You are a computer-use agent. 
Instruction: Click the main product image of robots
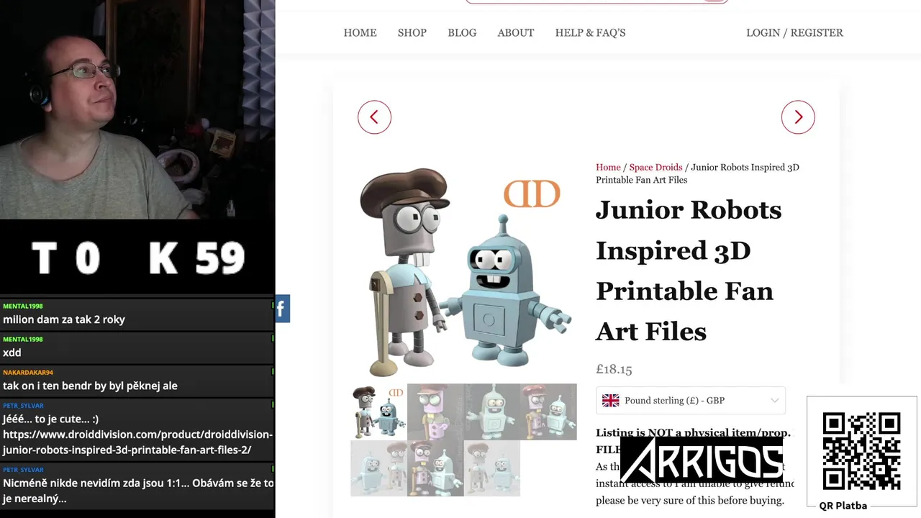464,272
